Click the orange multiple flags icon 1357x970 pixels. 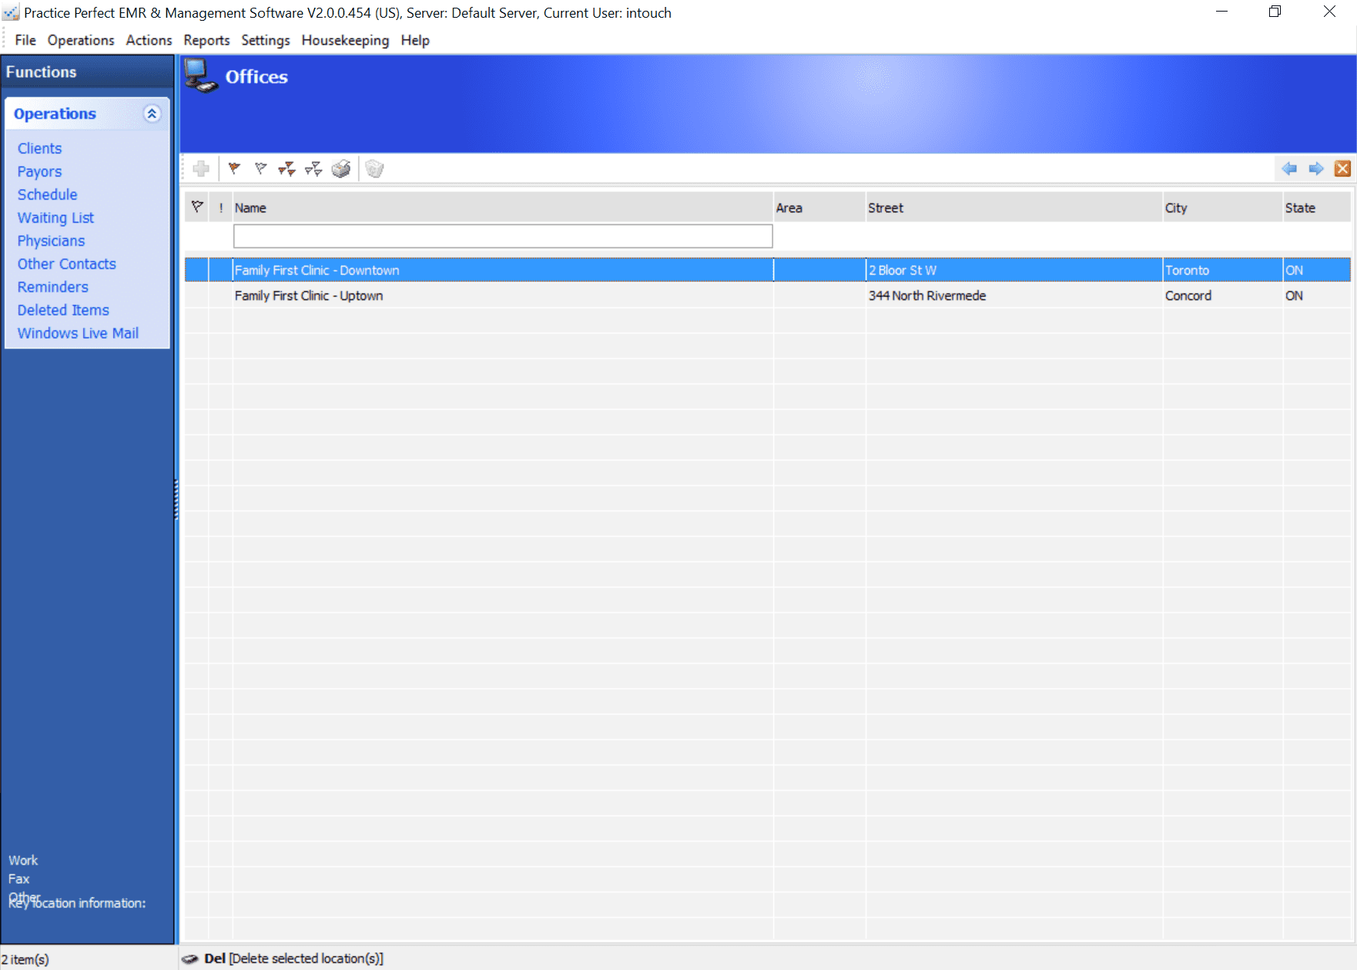pyautogui.click(x=287, y=169)
